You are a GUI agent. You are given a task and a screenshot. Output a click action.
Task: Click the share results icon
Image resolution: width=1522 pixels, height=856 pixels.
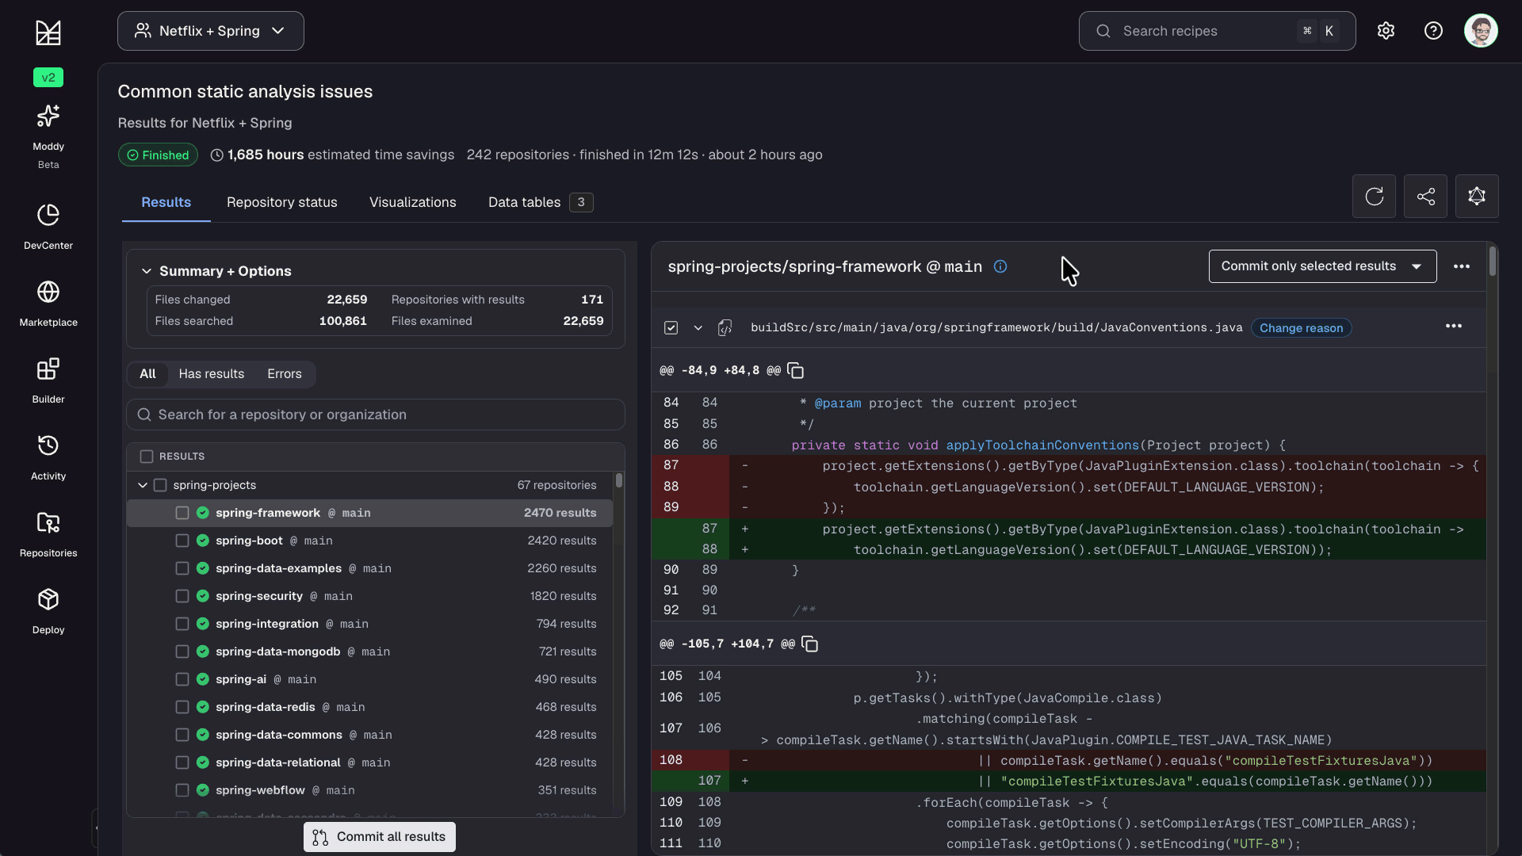click(1425, 196)
